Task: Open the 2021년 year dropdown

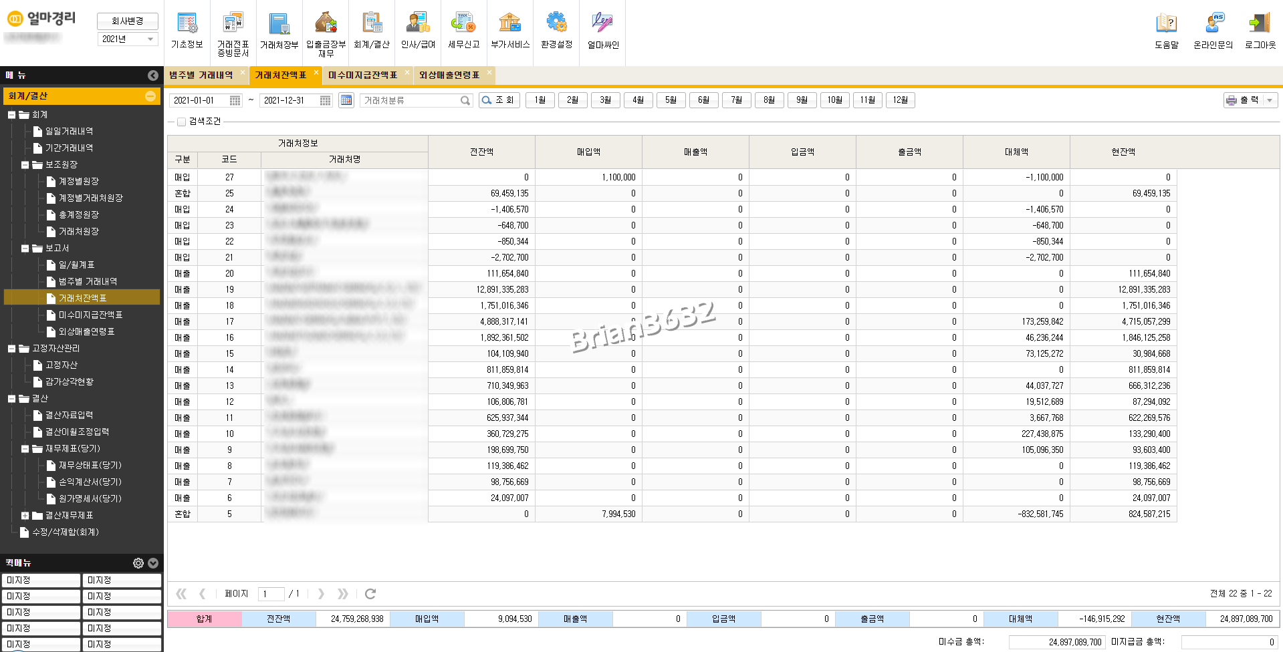Action: tap(128, 39)
